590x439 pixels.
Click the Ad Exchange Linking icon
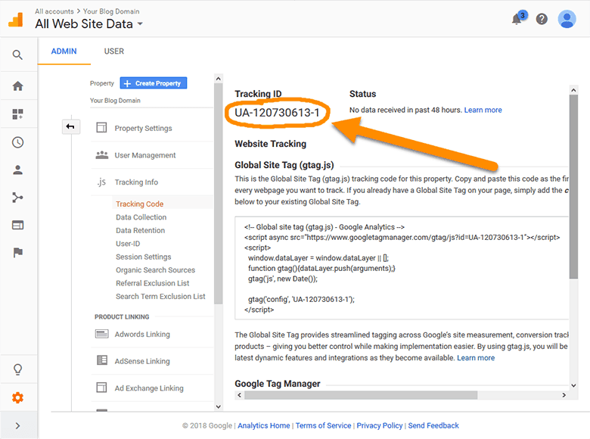101,388
